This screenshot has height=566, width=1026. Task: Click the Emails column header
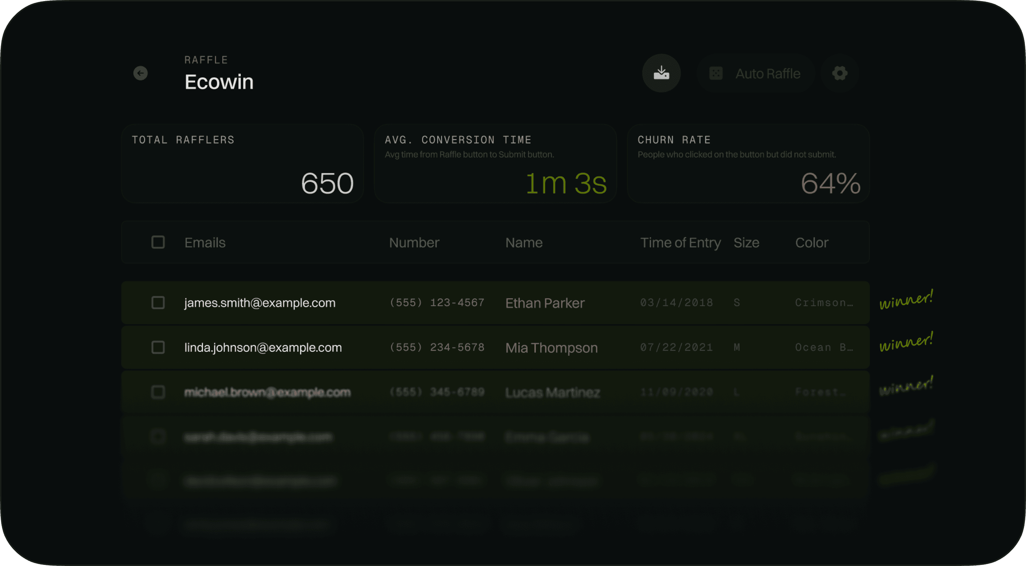pyautogui.click(x=205, y=243)
